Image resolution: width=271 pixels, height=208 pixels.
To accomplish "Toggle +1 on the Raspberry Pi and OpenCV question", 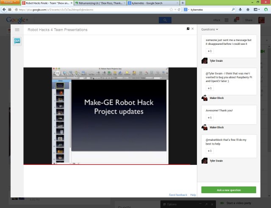I will 209,88.
